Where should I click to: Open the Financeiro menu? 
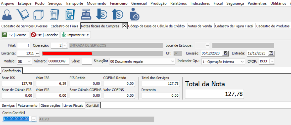(119, 3)
